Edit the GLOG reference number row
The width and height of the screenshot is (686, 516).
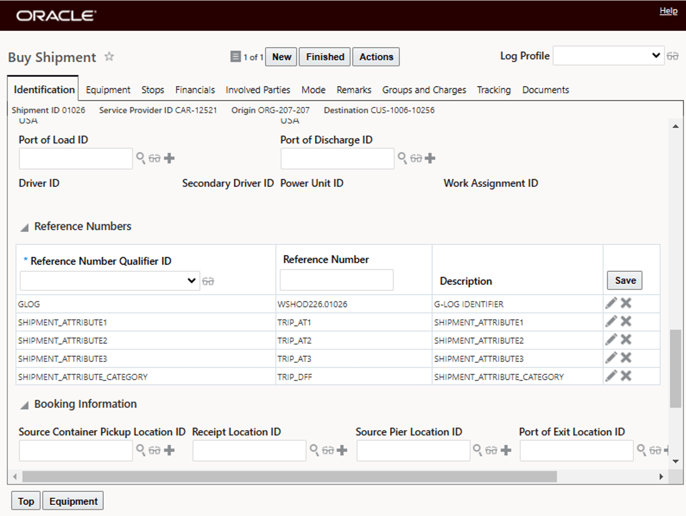(611, 303)
